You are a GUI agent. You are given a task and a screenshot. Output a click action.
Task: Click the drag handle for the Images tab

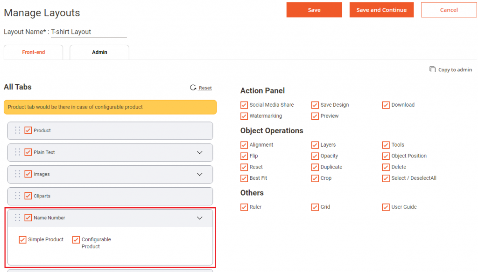pyautogui.click(x=17, y=174)
